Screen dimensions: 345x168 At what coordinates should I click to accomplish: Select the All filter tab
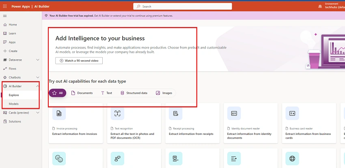(57, 93)
